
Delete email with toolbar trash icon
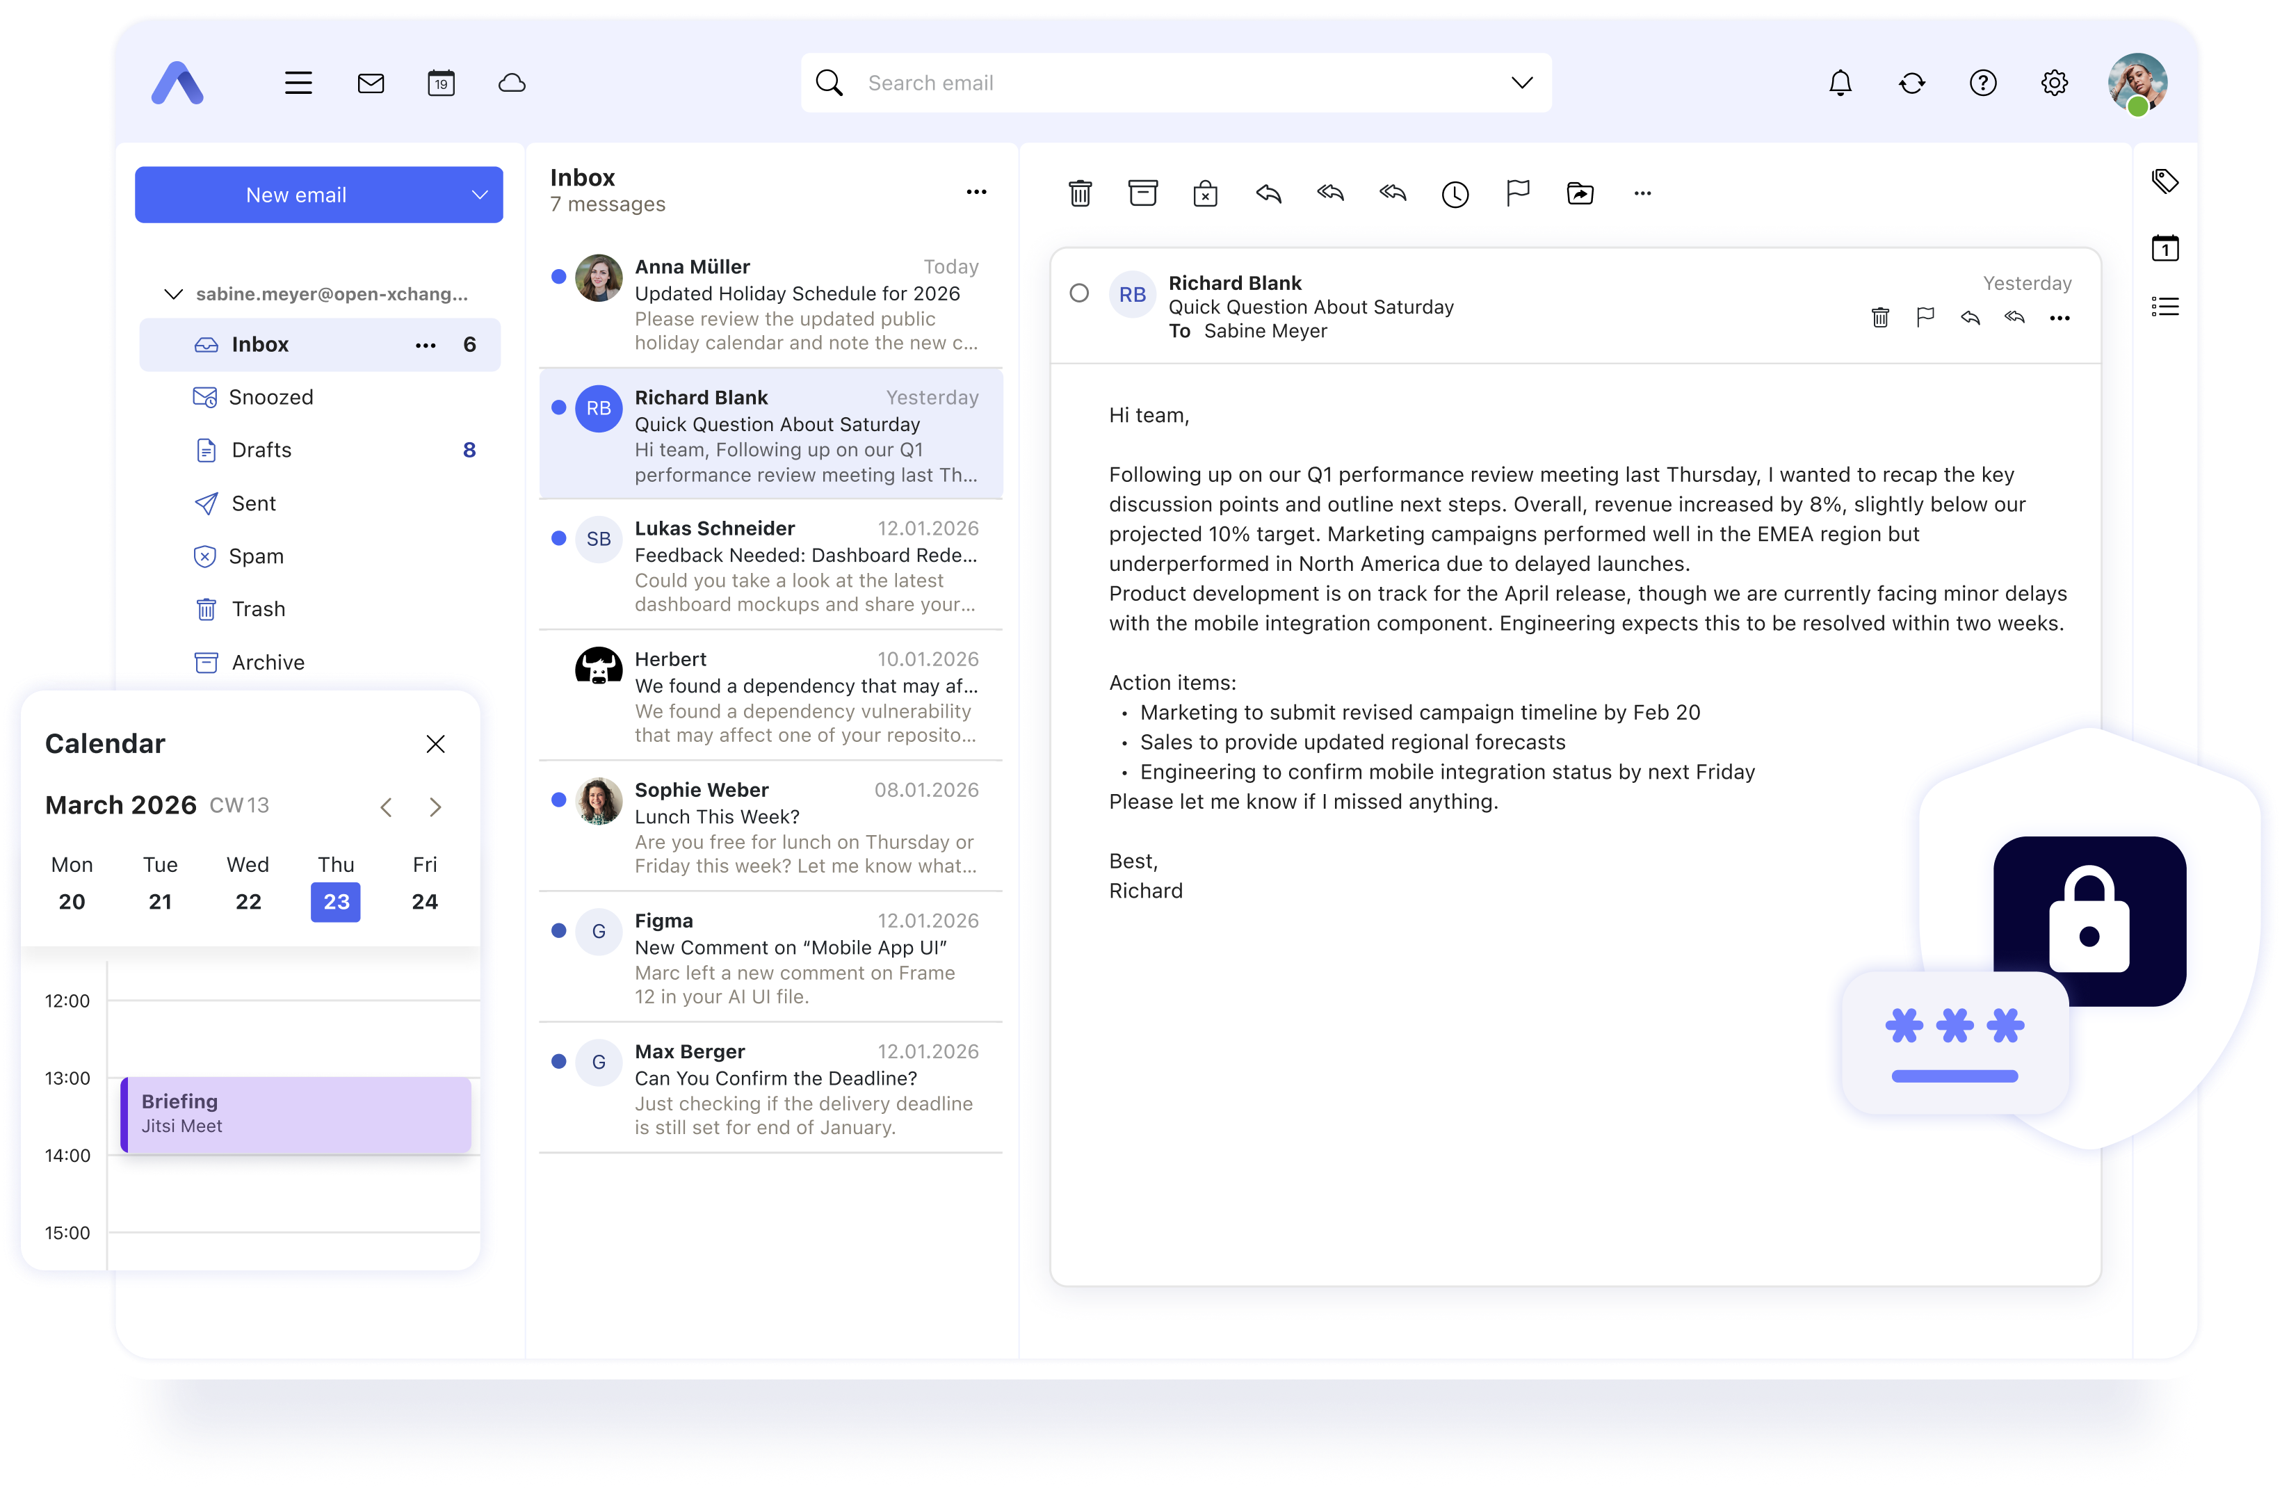tap(1080, 194)
